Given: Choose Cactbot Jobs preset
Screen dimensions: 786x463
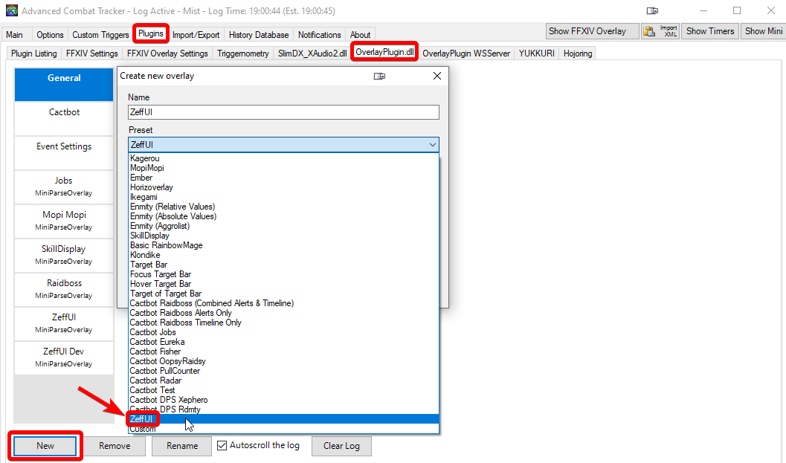Looking at the screenshot, I should coord(284,332).
